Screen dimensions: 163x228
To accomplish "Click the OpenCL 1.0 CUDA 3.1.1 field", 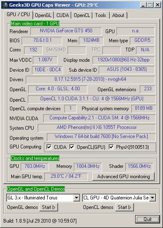I will pyautogui.click(x=92, y=99).
